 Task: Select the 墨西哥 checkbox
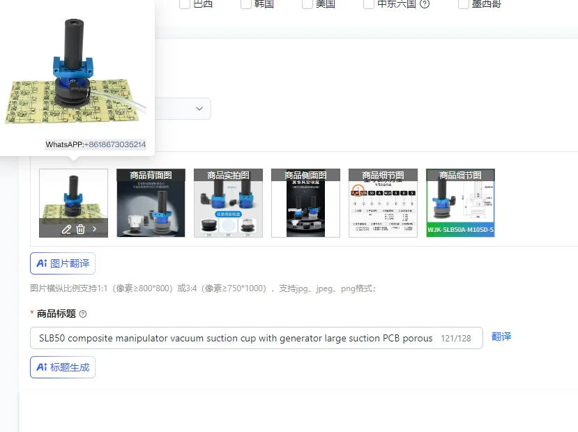pyautogui.click(x=464, y=4)
